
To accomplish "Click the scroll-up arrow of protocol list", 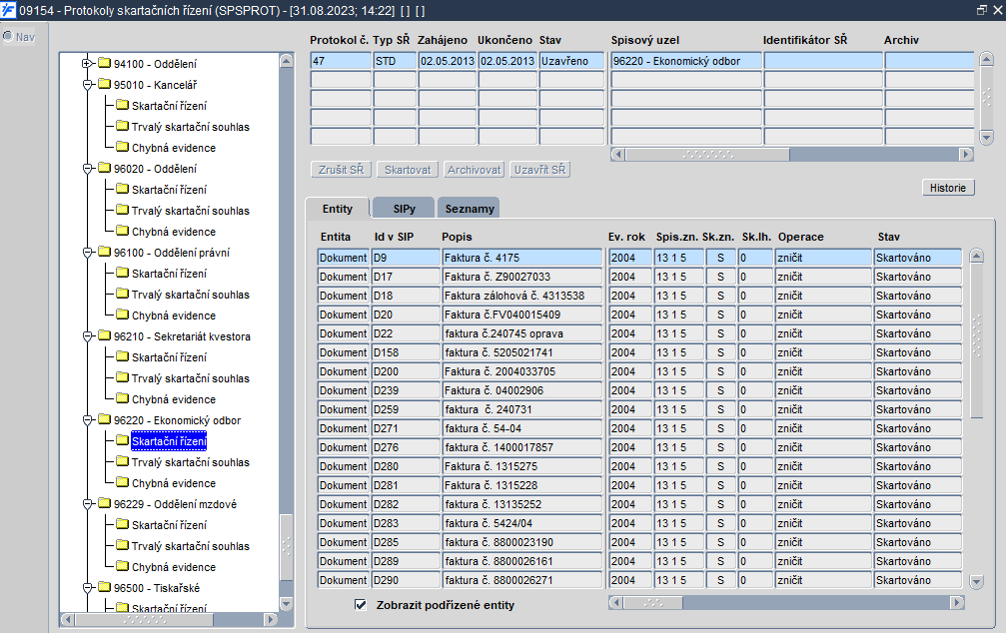I will click(x=986, y=60).
